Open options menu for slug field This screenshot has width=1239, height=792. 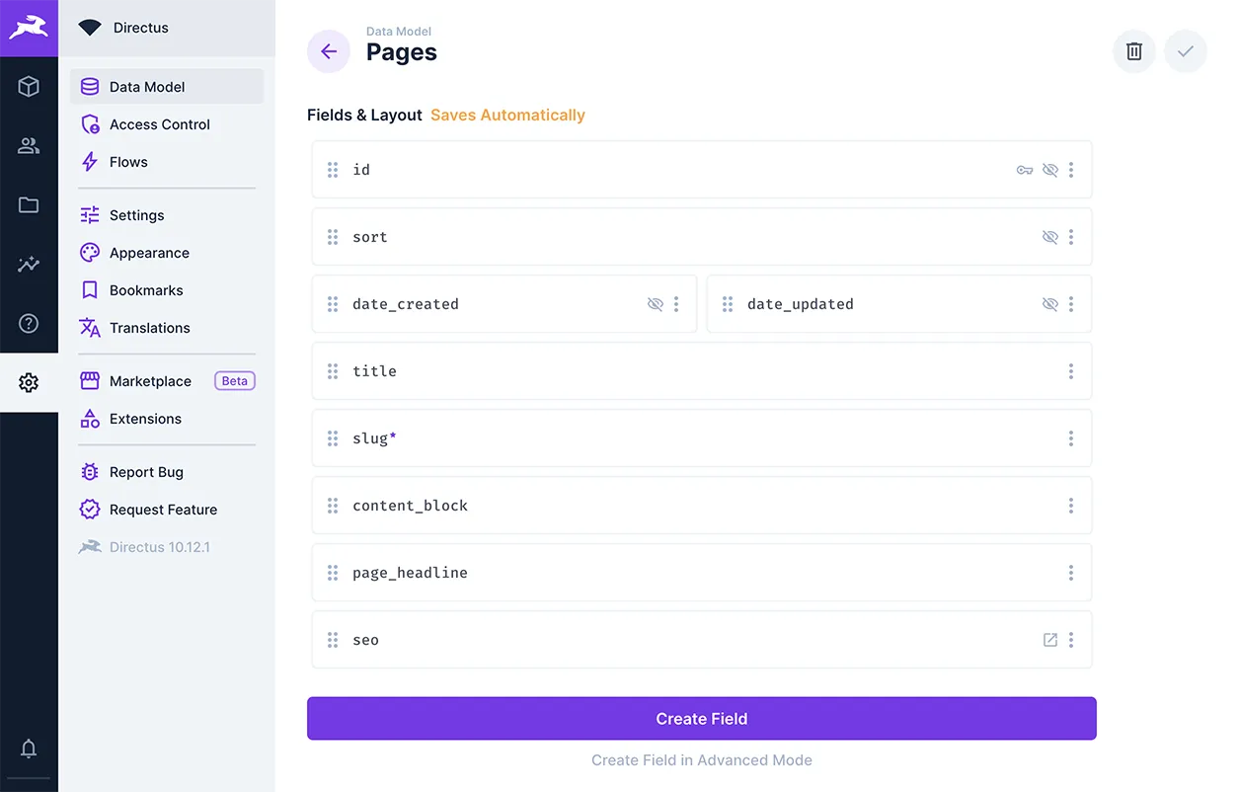coord(1071,438)
